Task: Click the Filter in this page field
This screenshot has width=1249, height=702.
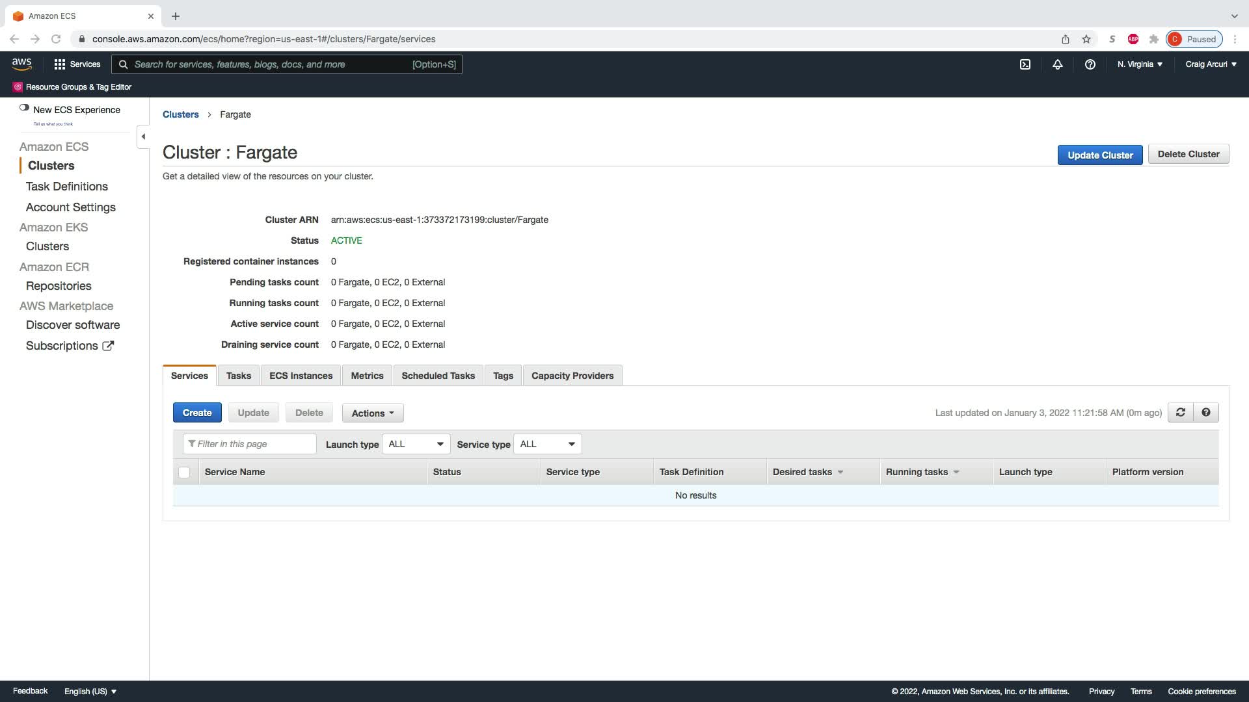Action: click(250, 444)
